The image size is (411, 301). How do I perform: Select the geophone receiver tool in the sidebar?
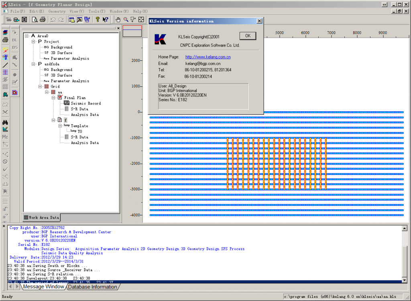(x=5, y=57)
